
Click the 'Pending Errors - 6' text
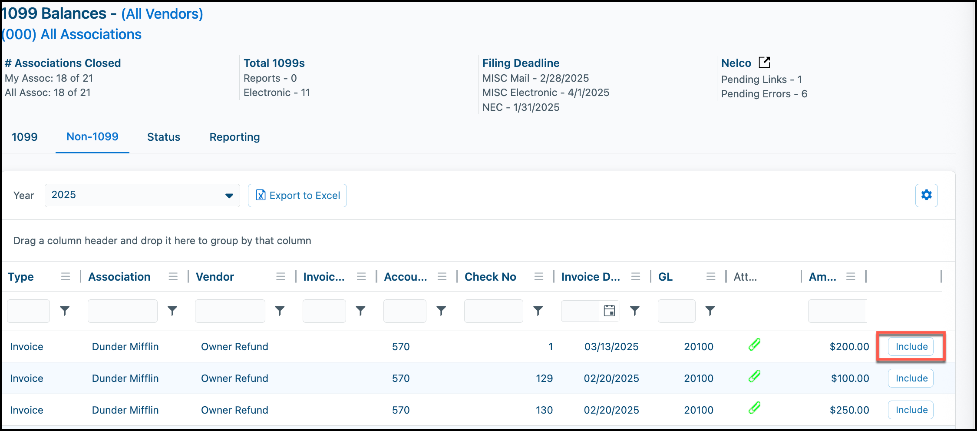pos(764,94)
